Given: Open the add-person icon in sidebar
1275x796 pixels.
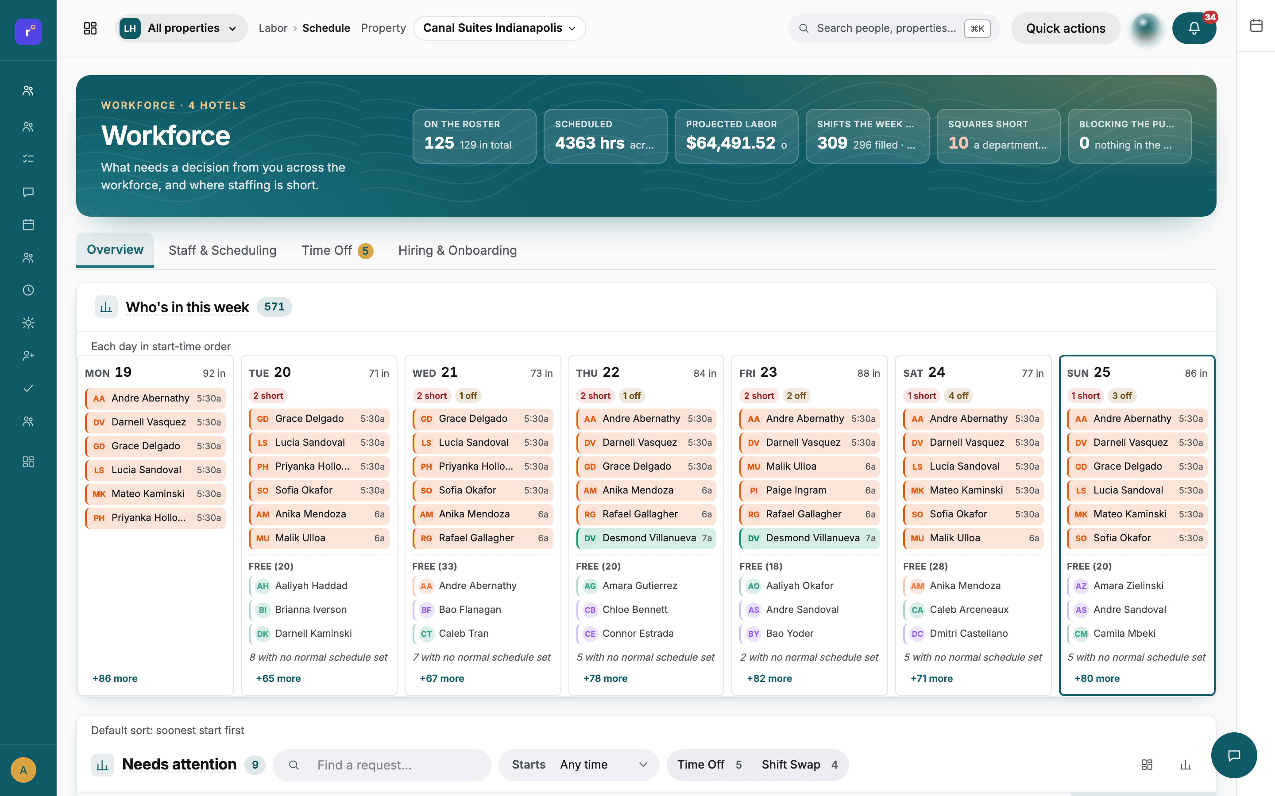Looking at the screenshot, I should 28,356.
